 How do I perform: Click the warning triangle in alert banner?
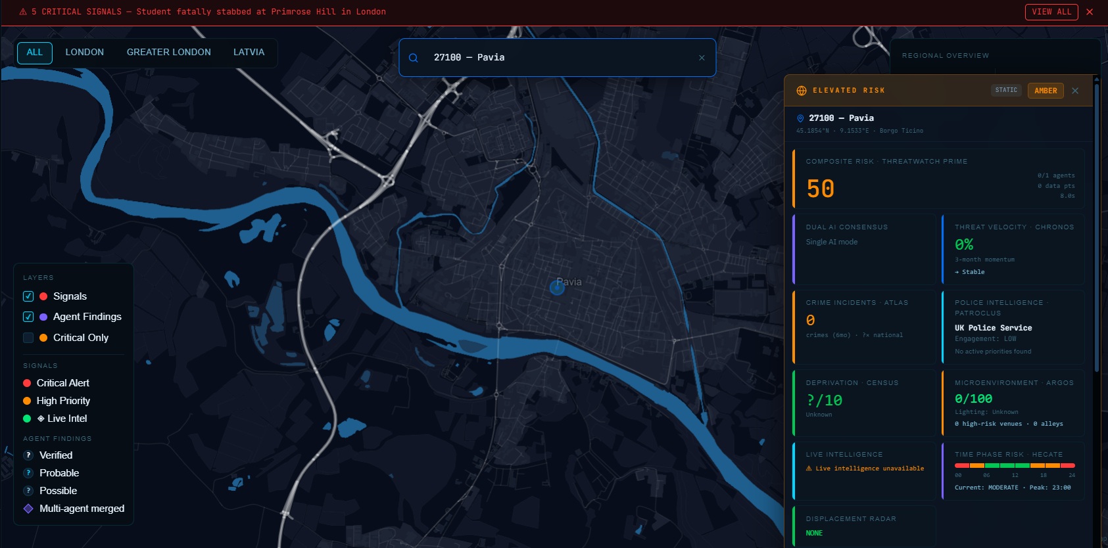[23, 12]
